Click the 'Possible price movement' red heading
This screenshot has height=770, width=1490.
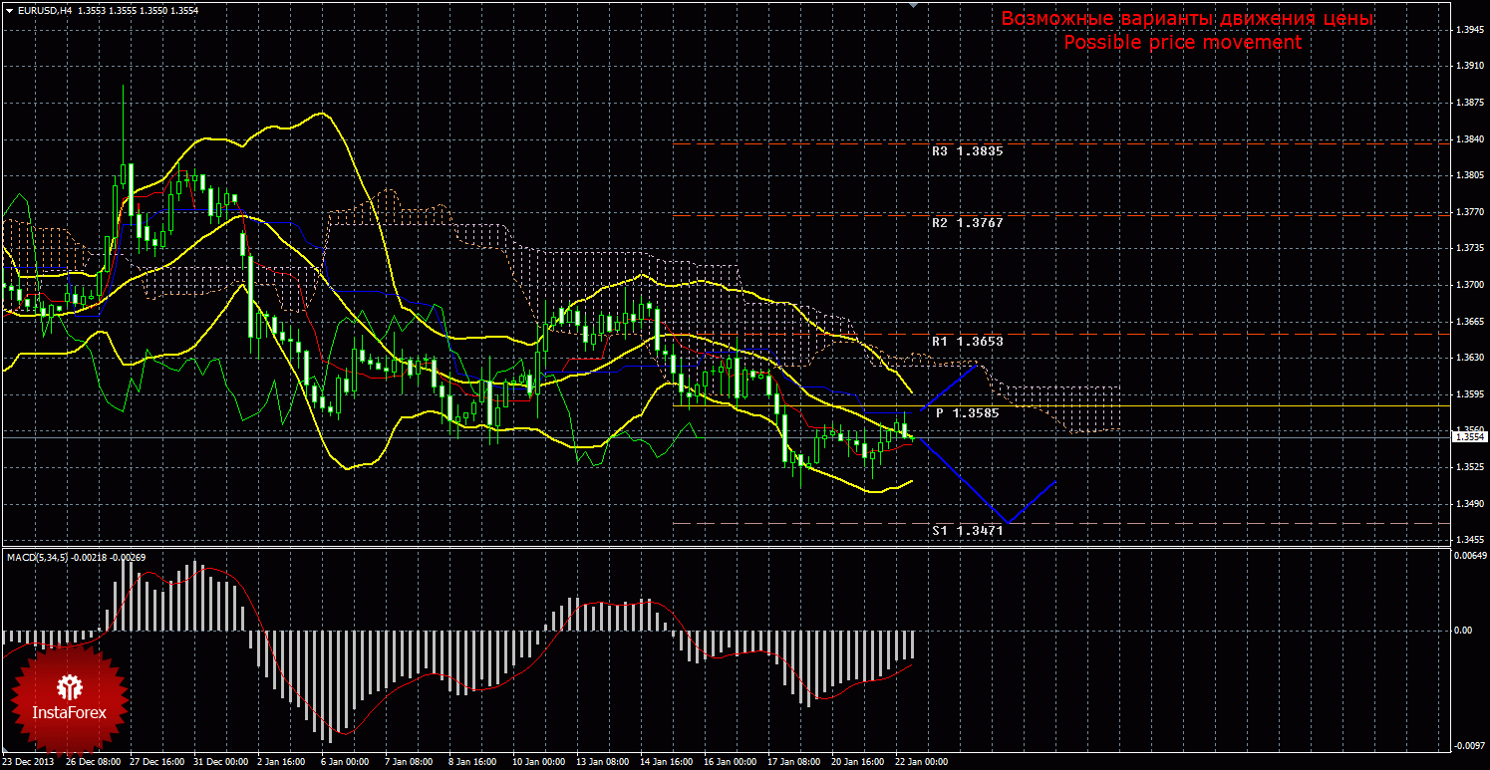1182,43
